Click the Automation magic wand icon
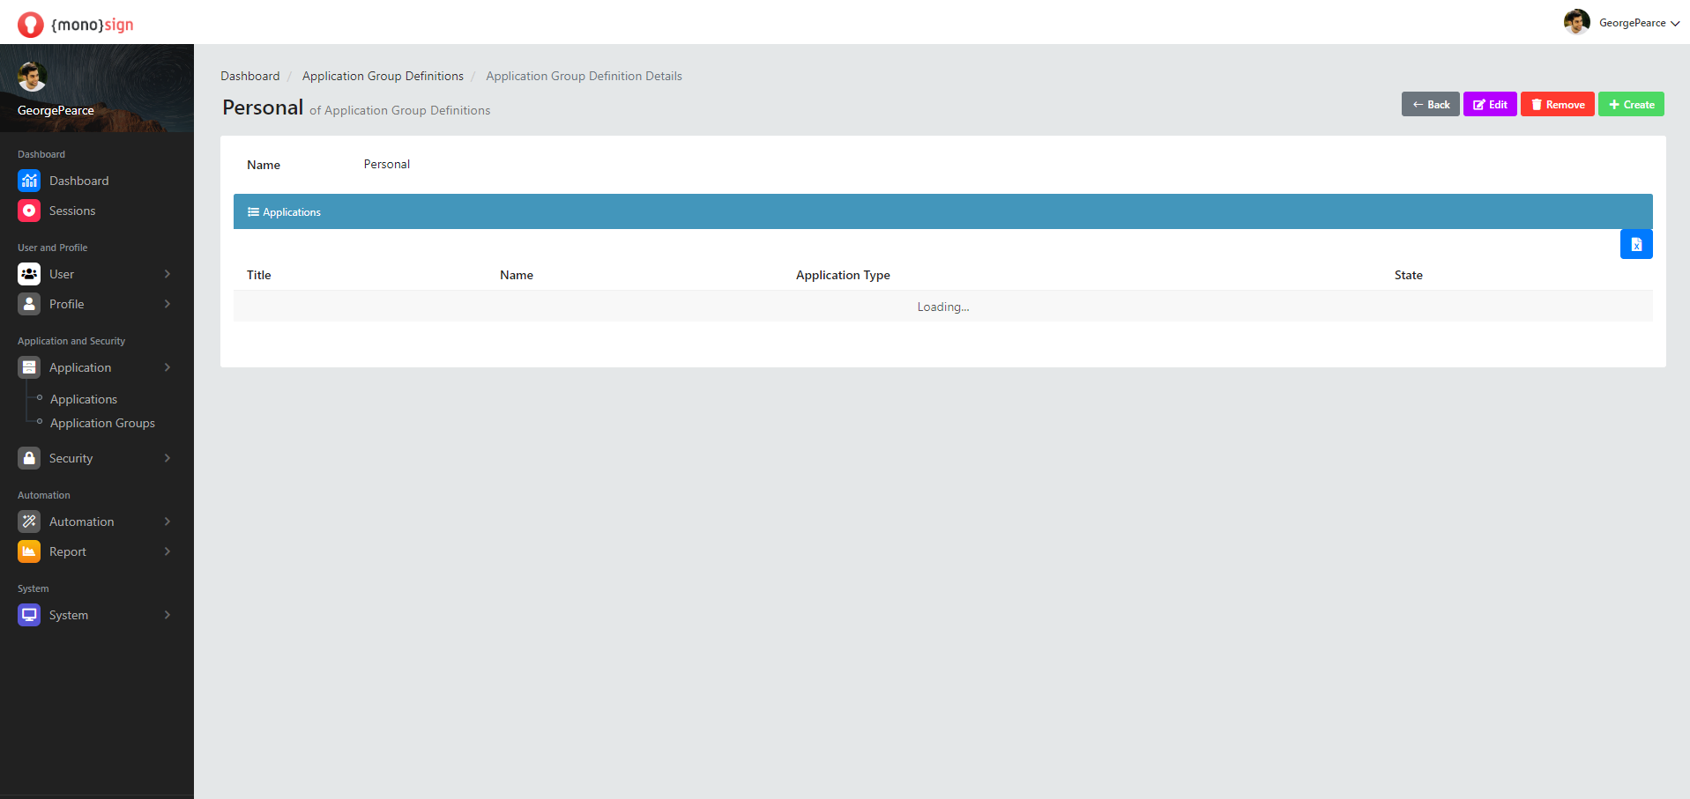1690x799 pixels. pyautogui.click(x=29, y=522)
